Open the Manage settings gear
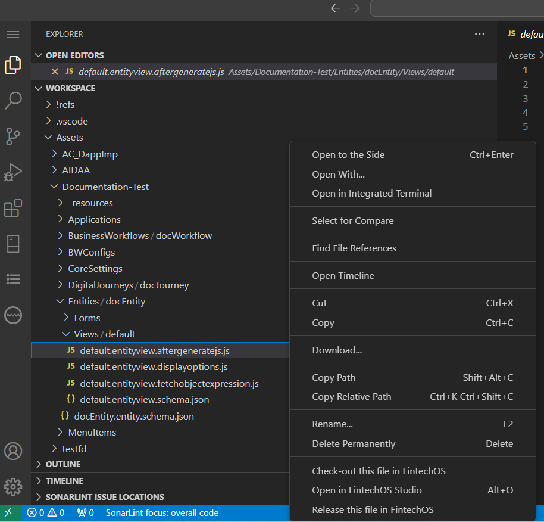This screenshot has width=544, height=522. 13,487
